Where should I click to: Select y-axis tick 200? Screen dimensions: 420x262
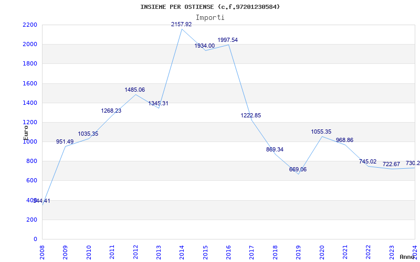32,220
